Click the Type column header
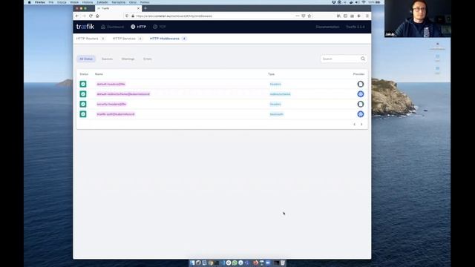 coord(271,74)
